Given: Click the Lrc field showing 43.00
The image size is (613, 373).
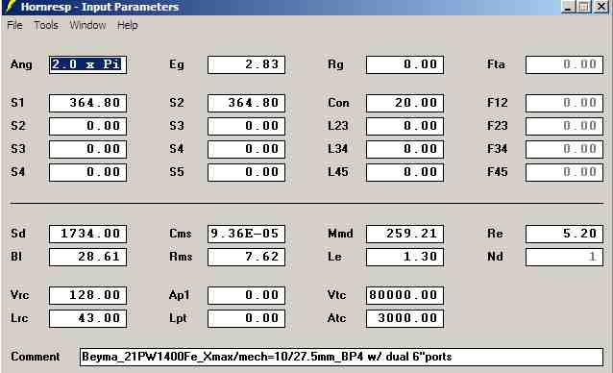Looking at the screenshot, I should (88, 318).
